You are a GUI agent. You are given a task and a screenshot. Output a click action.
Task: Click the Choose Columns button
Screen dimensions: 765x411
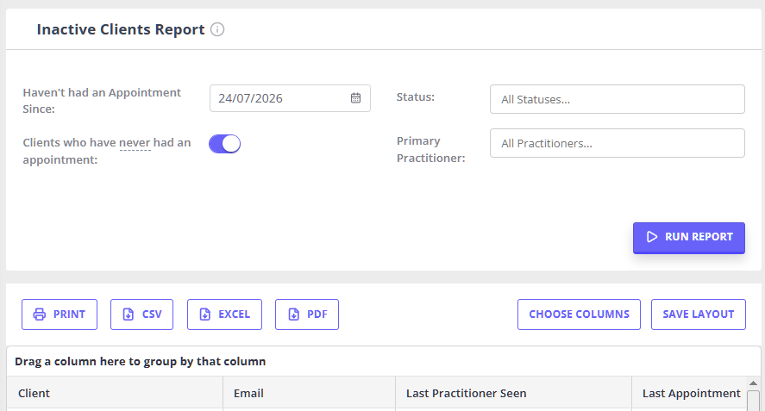(x=579, y=314)
